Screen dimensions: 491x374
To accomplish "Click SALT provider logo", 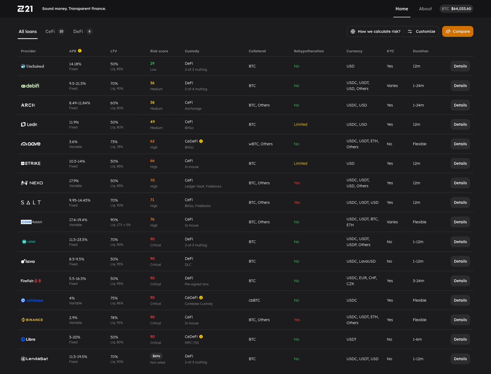I will [x=31, y=202].
